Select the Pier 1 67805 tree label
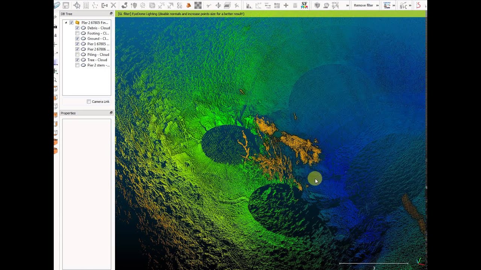The image size is (481, 270). point(98,44)
